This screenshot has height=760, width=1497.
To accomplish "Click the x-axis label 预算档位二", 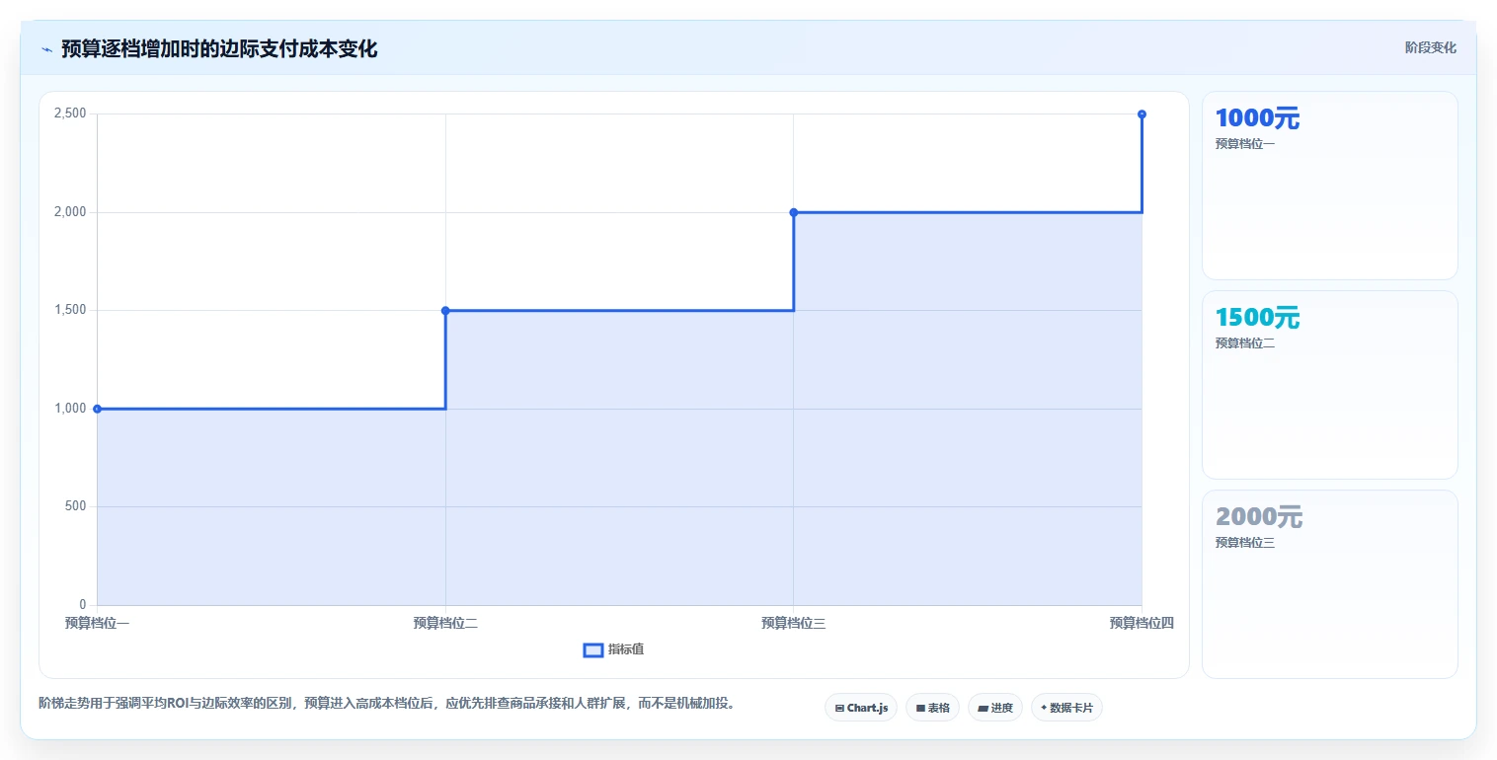I will 445,623.
